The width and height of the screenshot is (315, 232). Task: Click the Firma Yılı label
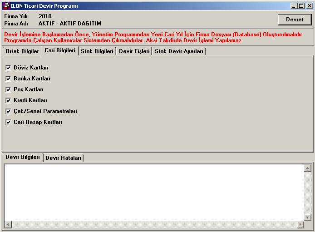16,16
